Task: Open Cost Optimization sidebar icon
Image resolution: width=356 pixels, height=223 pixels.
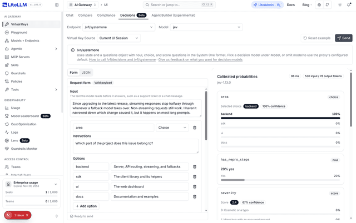Action: coord(7,124)
